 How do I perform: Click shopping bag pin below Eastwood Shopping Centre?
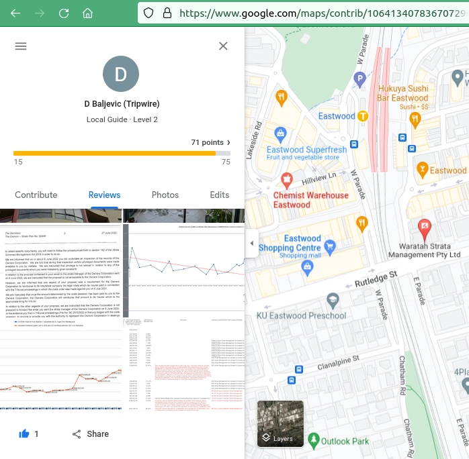click(x=308, y=267)
